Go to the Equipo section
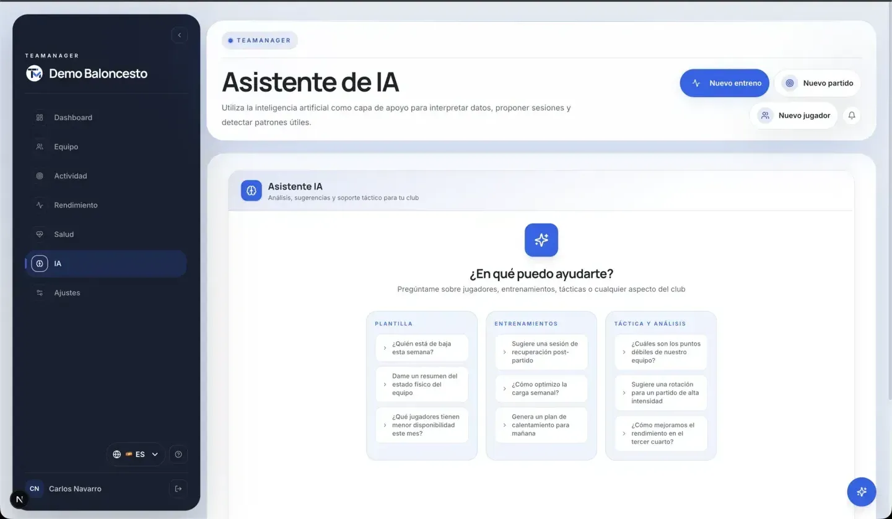The height and width of the screenshot is (519, 892). [x=105, y=147]
